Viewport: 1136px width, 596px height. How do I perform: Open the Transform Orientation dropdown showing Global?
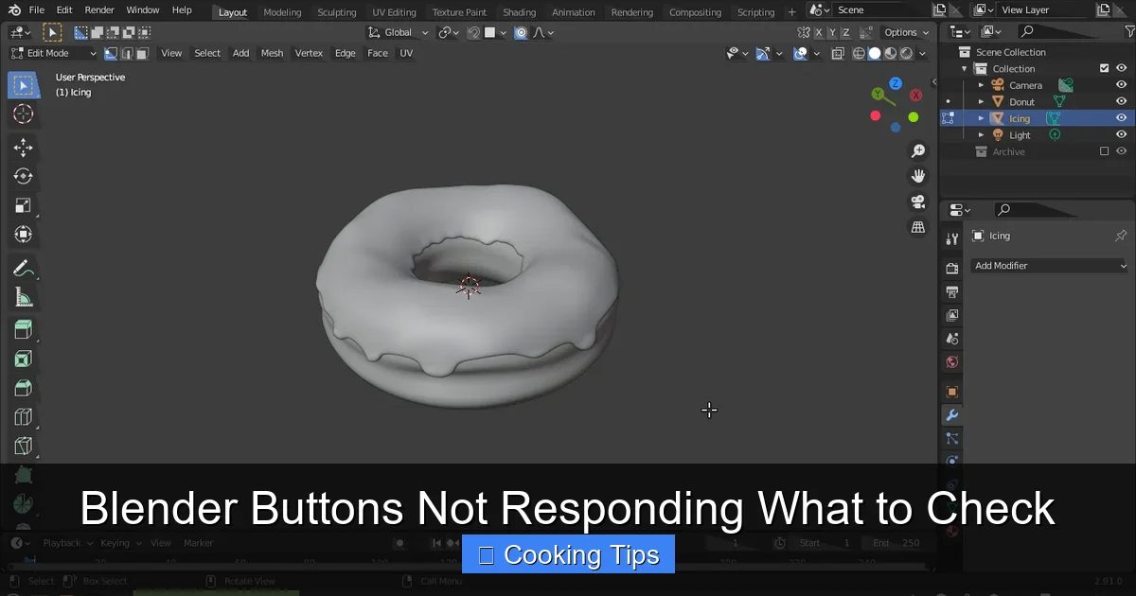[x=398, y=31]
